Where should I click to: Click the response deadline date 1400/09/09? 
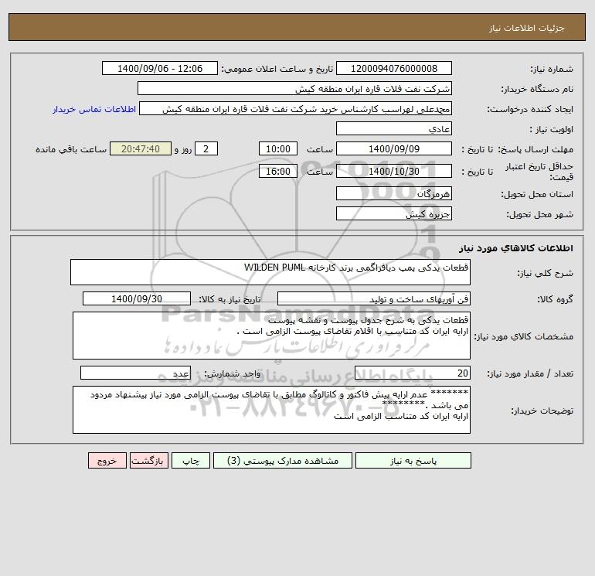394,149
